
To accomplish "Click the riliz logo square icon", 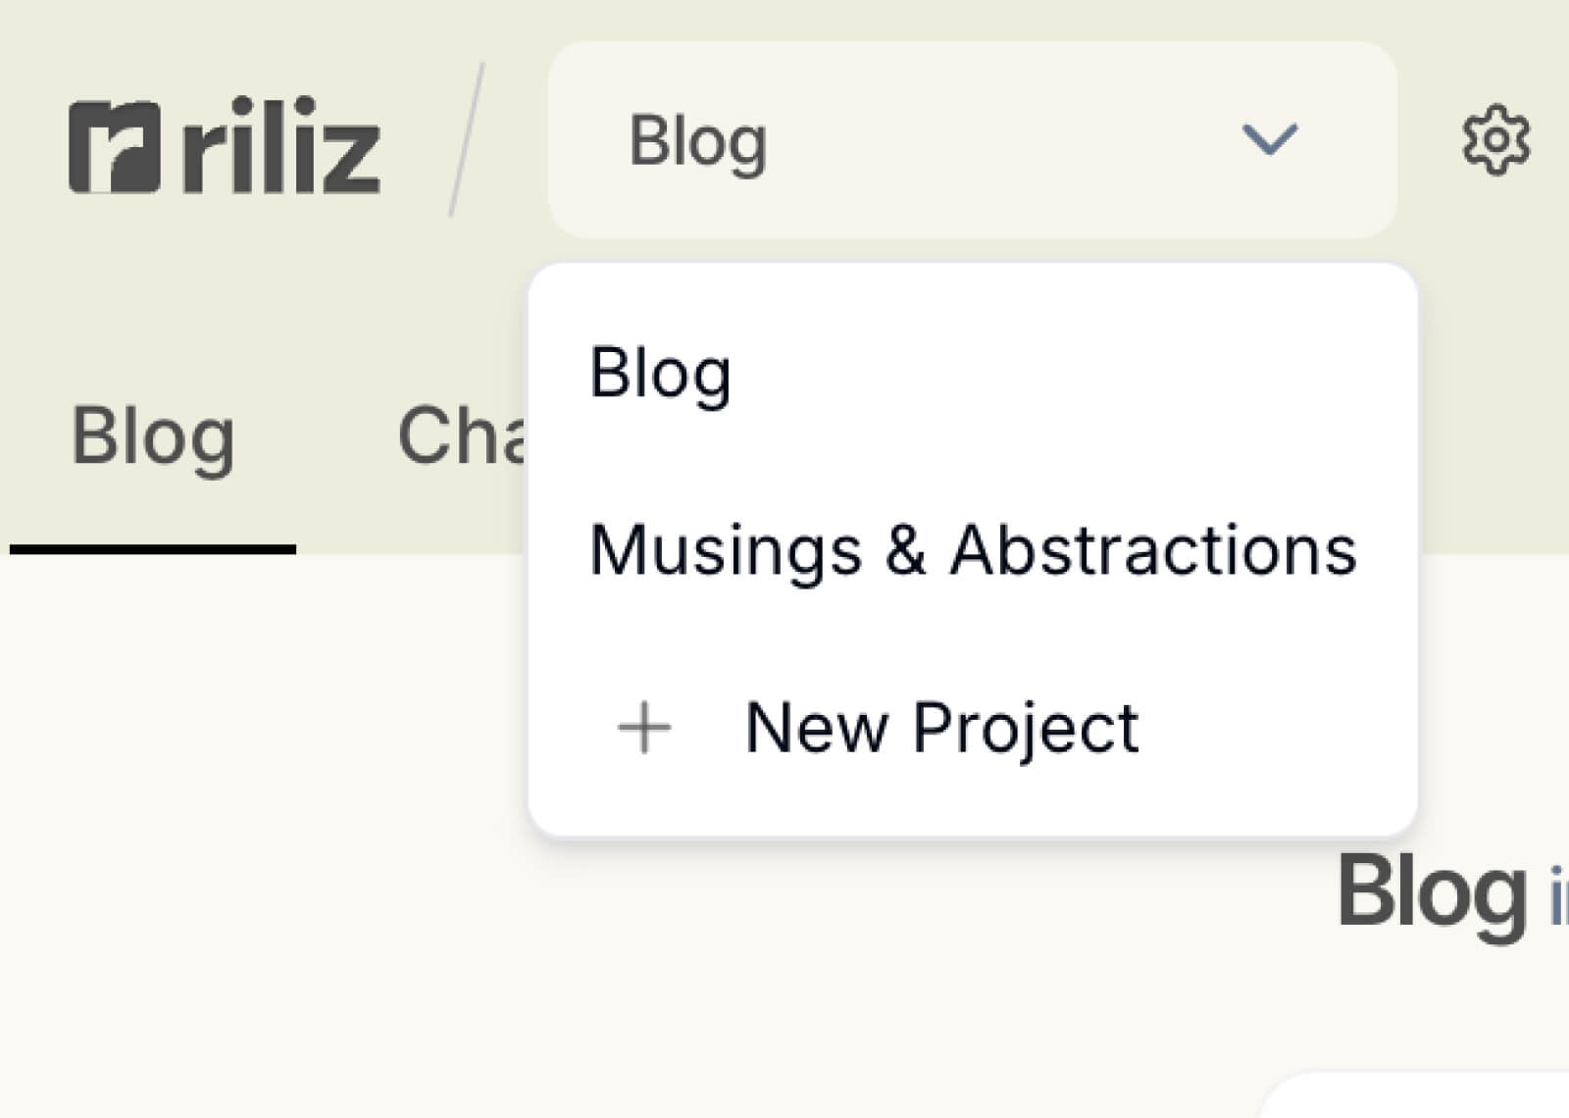I will pos(114,147).
